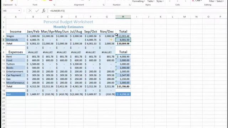The image size is (228, 128).
Task: Click the 3,689.97 Net Sep/Oct cell
Action: [x=90, y=94]
